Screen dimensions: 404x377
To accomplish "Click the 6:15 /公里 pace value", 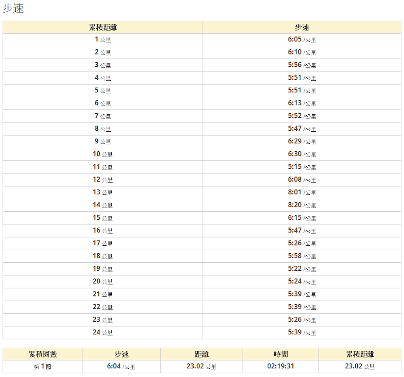I will [302, 218].
